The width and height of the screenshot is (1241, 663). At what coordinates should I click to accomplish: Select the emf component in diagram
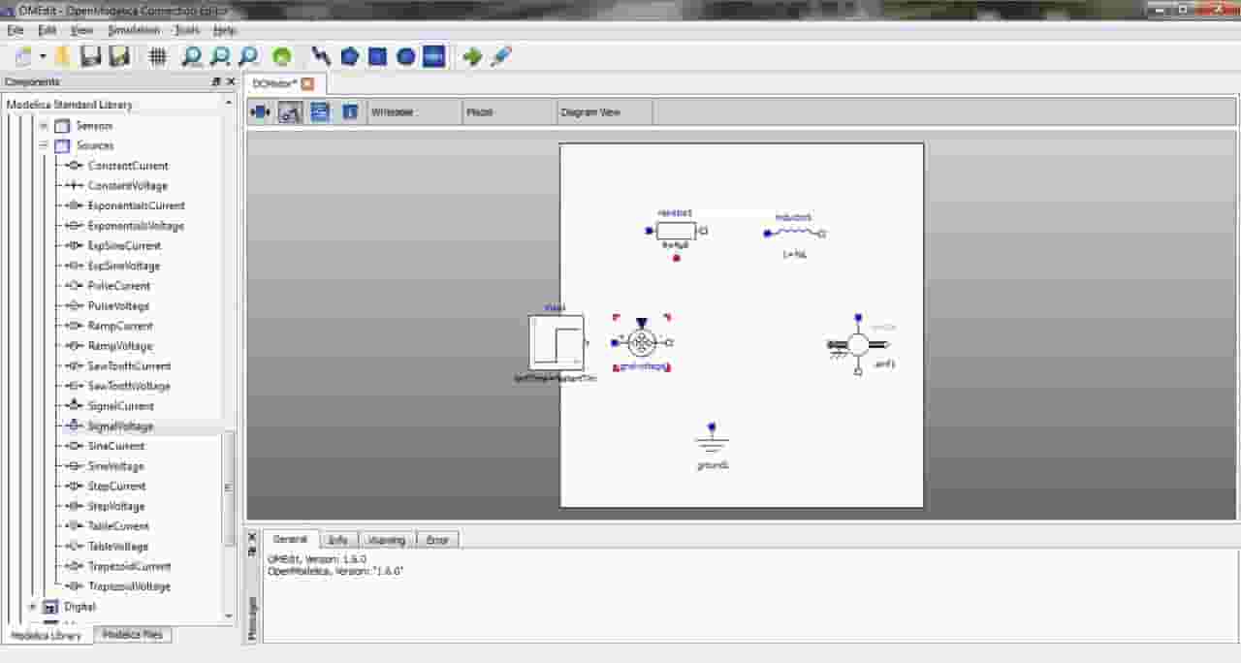point(858,344)
